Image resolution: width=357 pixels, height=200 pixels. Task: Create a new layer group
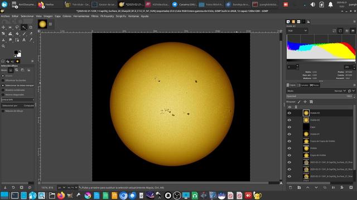coord(299,188)
